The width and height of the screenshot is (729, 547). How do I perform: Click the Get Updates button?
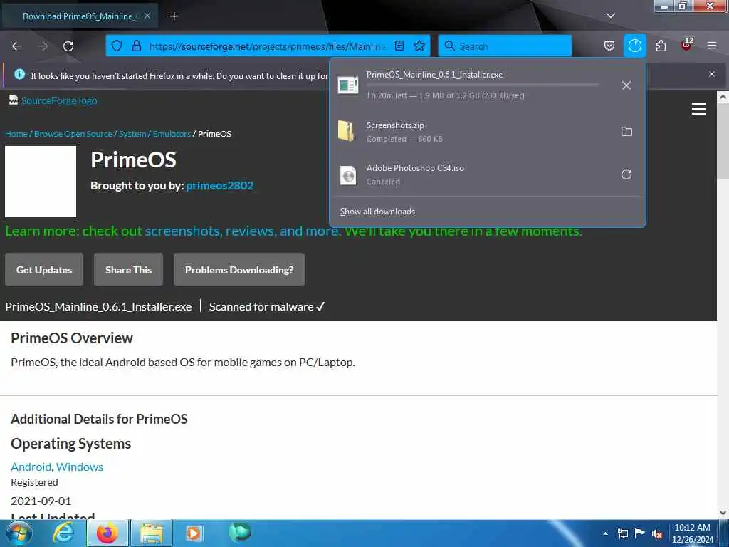(x=44, y=269)
